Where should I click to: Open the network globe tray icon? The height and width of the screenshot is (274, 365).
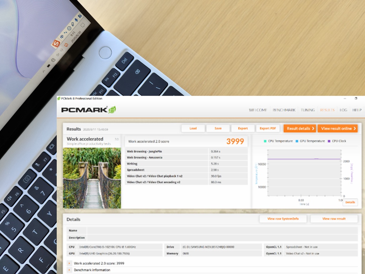click(53, 60)
